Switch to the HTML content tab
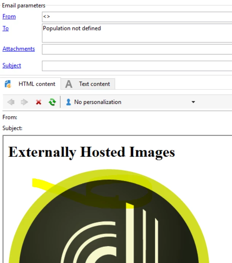This screenshot has width=232, height=263. pos(30,84)
